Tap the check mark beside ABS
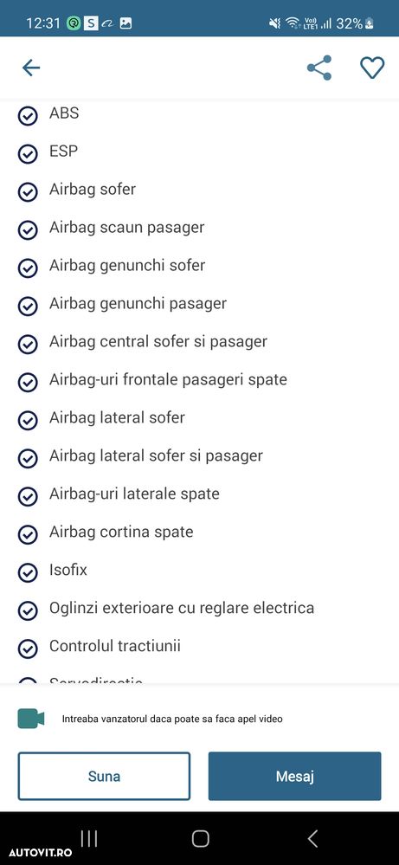 click(28, 116)
